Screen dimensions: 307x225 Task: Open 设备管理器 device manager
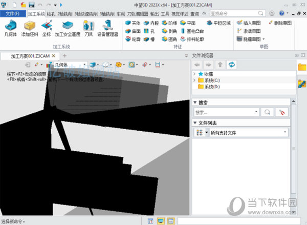(x=107, y=28)
